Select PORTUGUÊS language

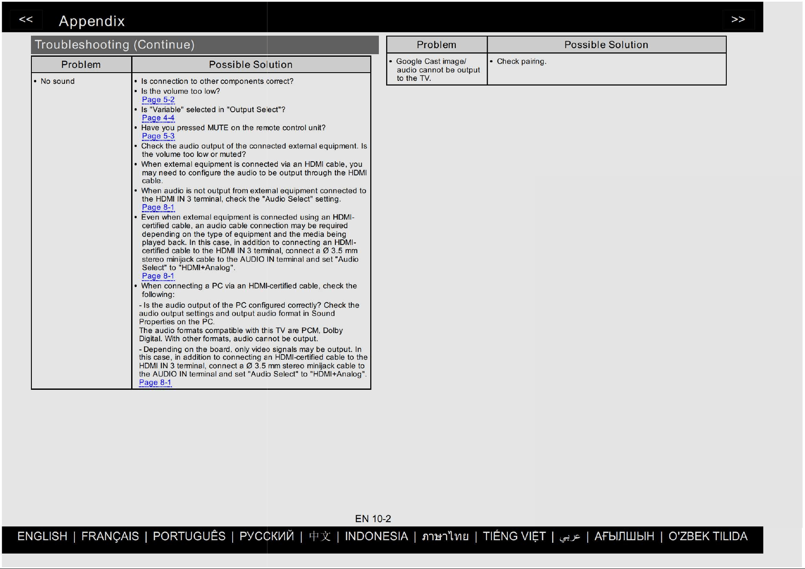tap(189, 536)
